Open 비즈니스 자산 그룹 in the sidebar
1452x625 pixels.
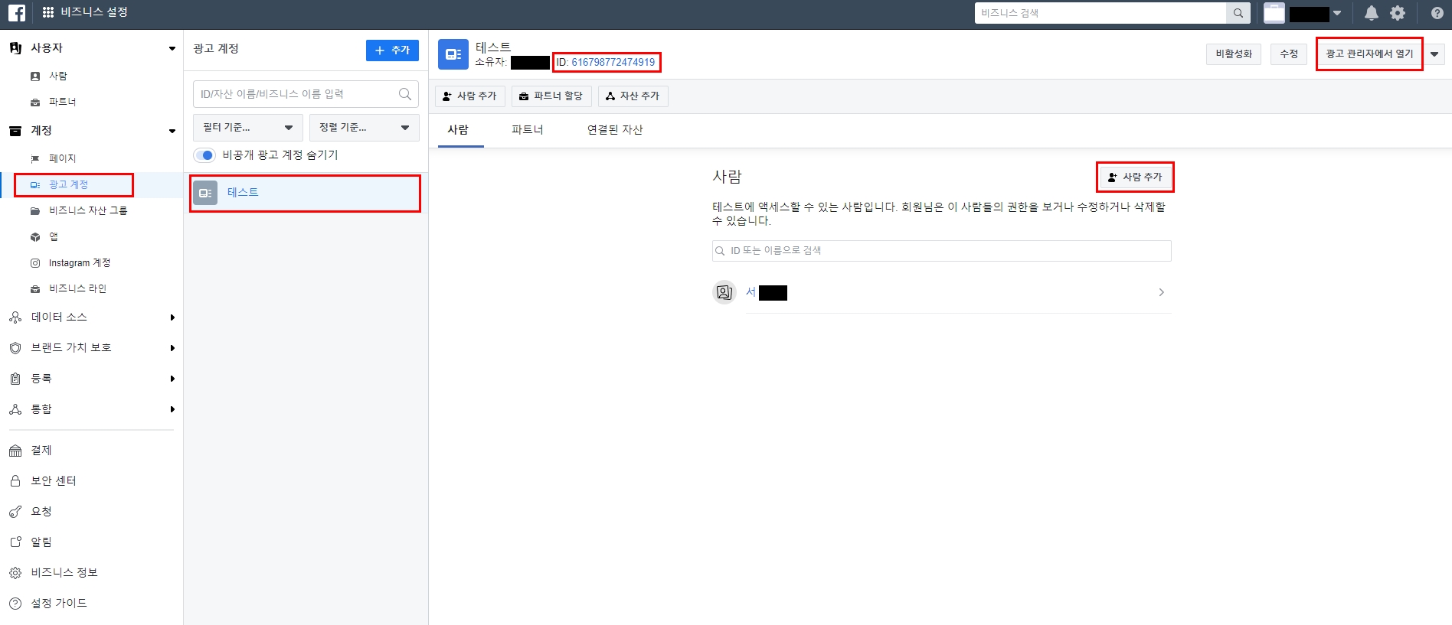click(x=88, y=210)
